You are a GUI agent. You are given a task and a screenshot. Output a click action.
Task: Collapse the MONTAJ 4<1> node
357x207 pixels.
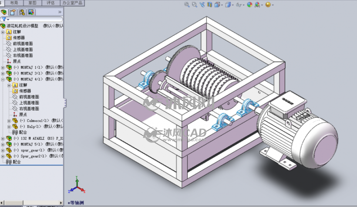3,79
